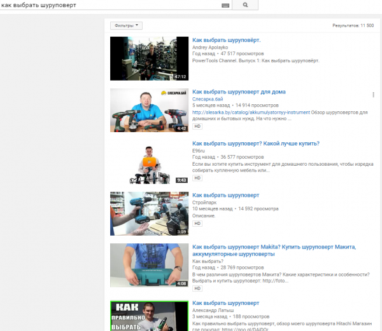Click HD badge under E96ru video
This screenshot has width=382, height=331.
(x=197, y=178)
